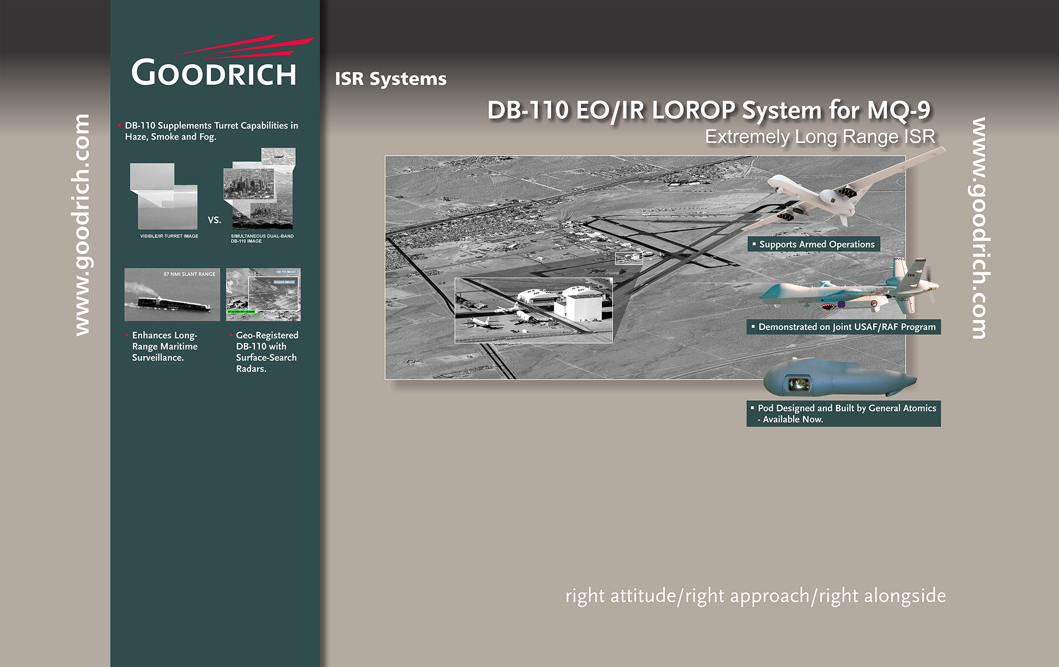Click the right attitude/right approach tagline
Image resolution: width=1059 pixels, height=667 pixels.
coord(756,596)
